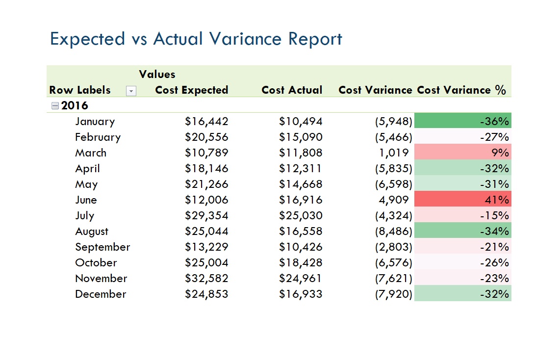Select the $11,808 Cost Actual cell
Image resolution: width=559 pixels, height=337 pixels.
pyautogui.click(x=301, y=153)
